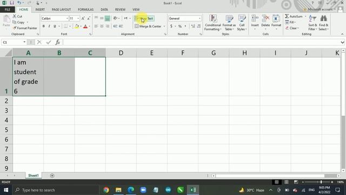Select the Sheet1 tab
This screenshot has height=195, width=346.
click(x=34, y=175)
